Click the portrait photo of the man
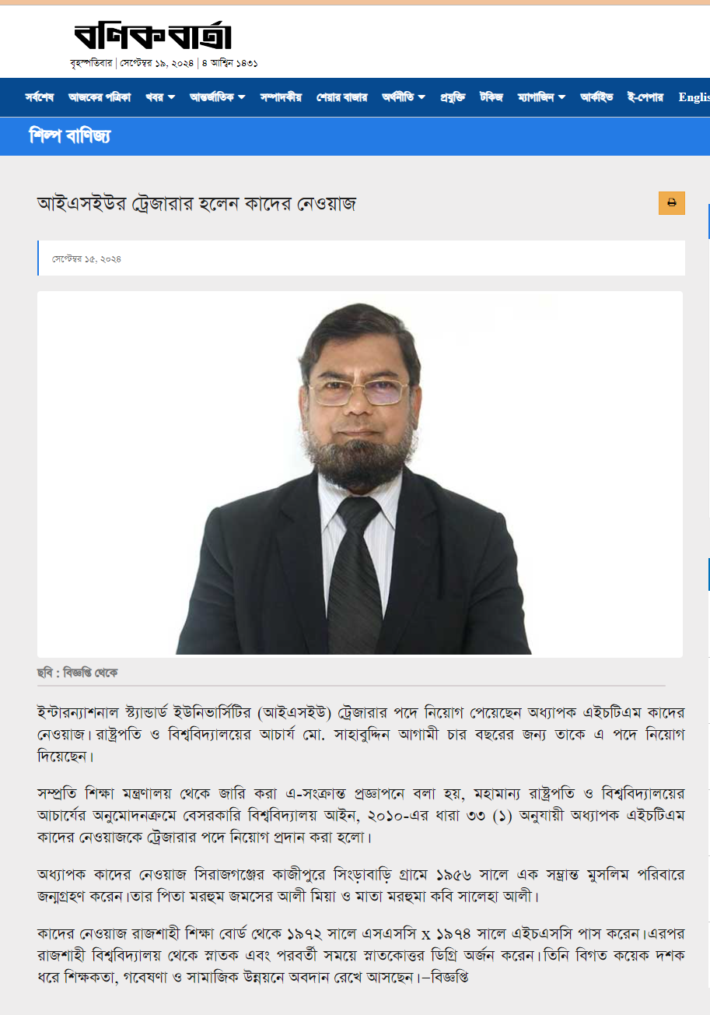The image size is (710, 1015). (x=360, y=473)
